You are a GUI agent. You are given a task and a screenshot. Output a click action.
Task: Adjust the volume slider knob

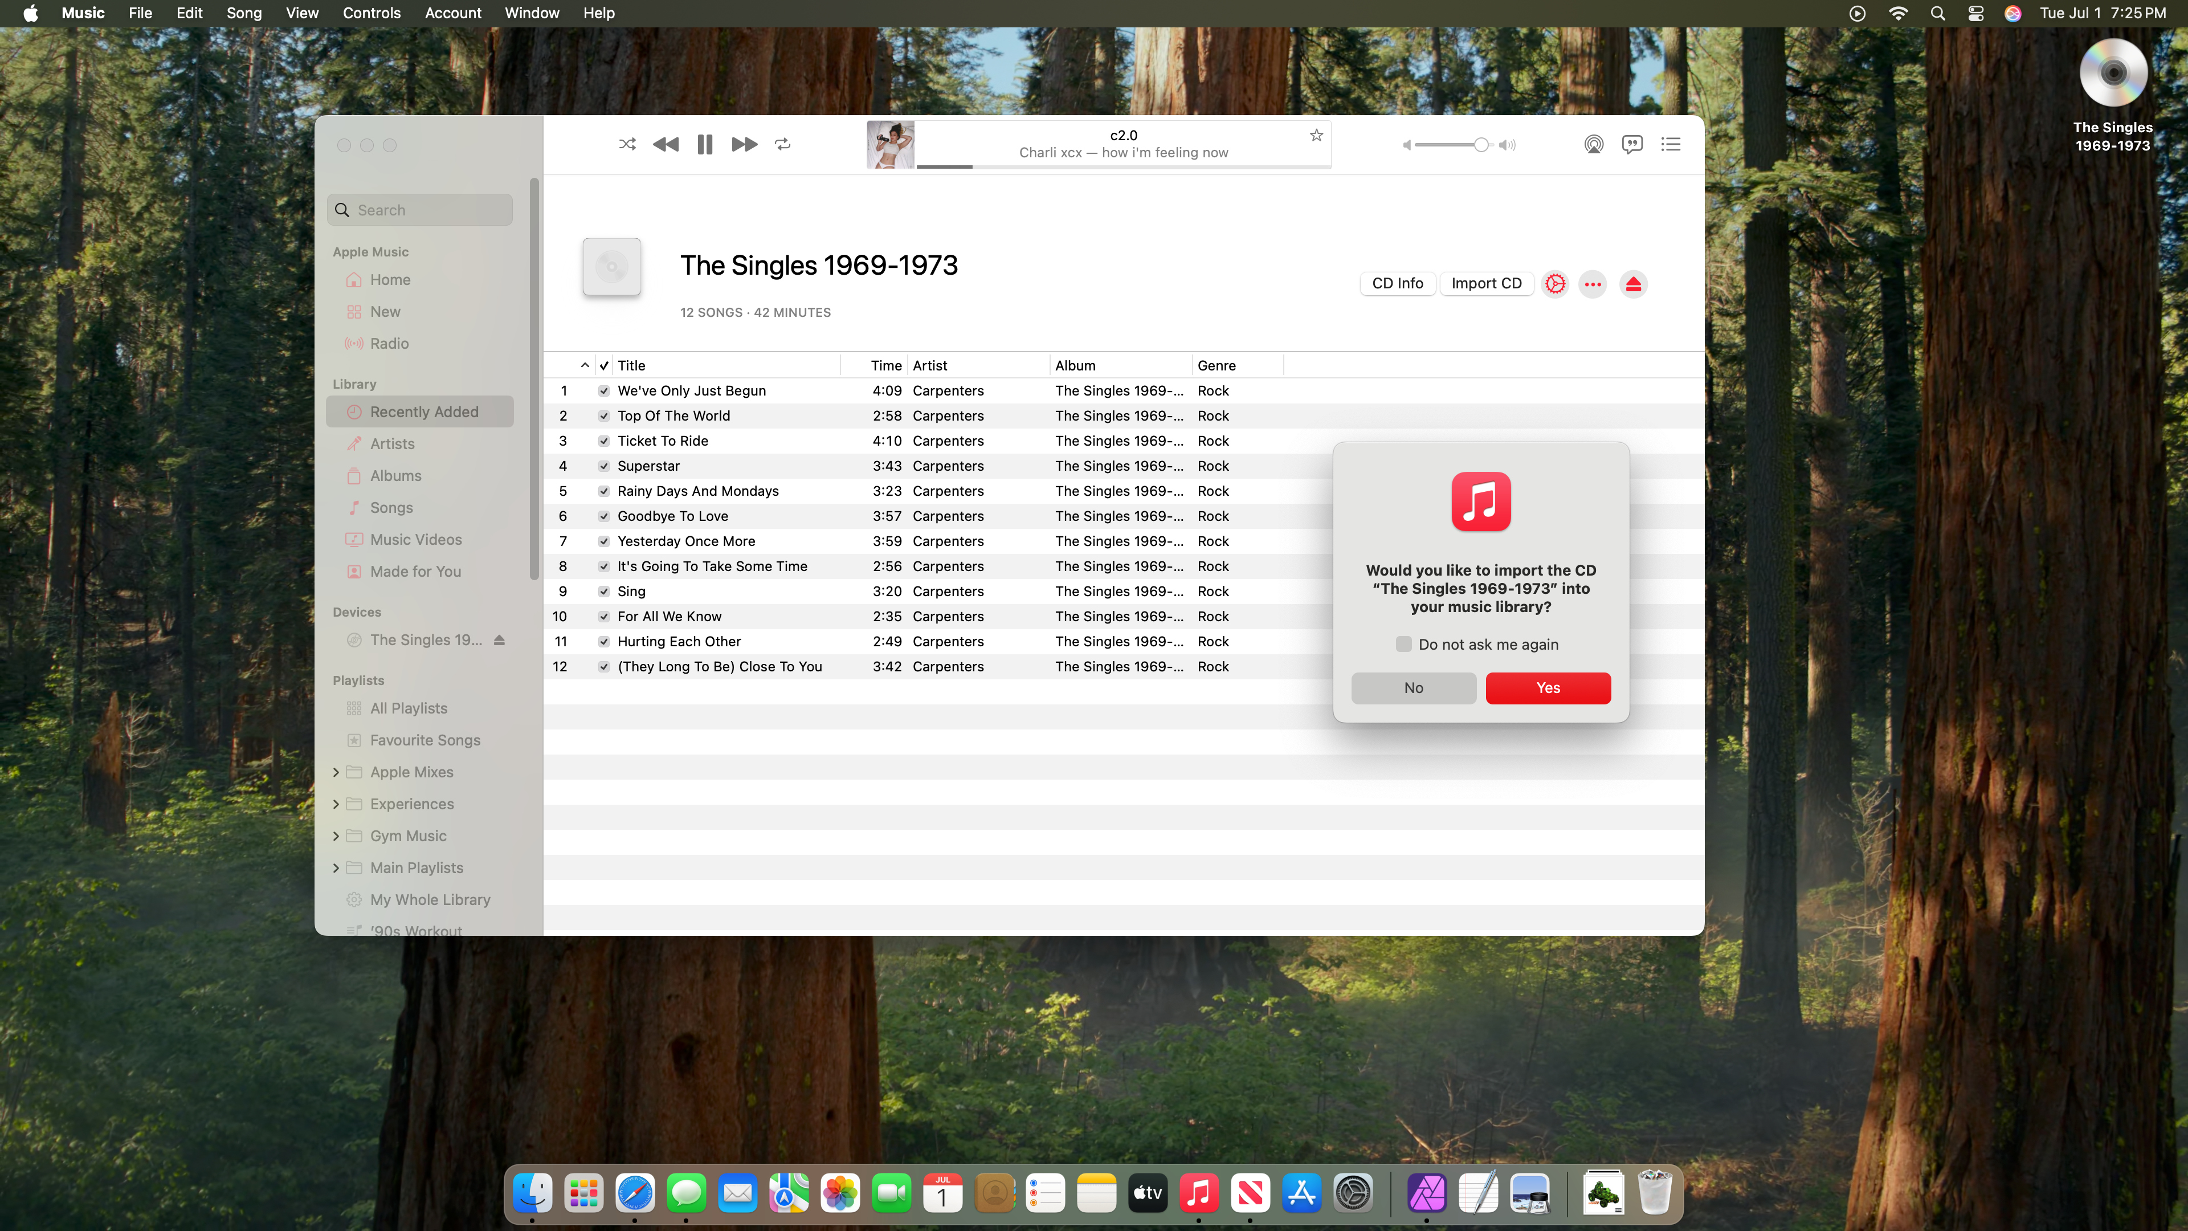[x=1481, y=145]
